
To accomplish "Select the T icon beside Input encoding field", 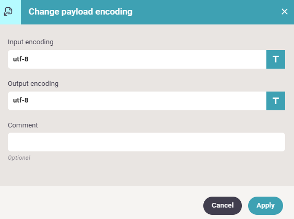I will (276, 59).
